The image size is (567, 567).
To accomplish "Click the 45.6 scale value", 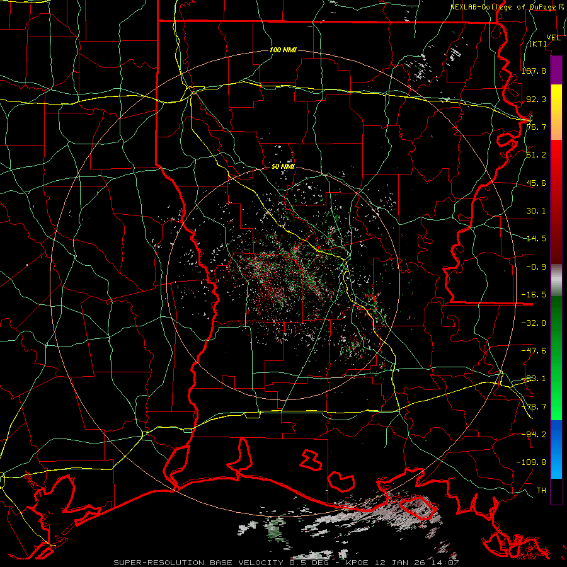I will click(536, 183).
